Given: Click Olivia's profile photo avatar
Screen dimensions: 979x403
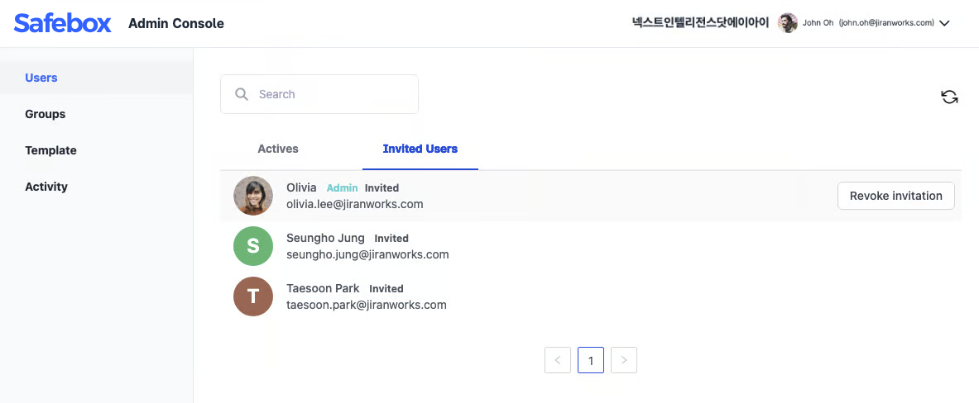Looking at the screenshot, I should (x=253, y=196).
